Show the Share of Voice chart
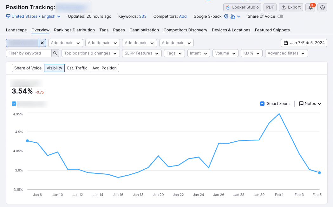The width and height of the screenshot is (333, 207). [28, 68]
